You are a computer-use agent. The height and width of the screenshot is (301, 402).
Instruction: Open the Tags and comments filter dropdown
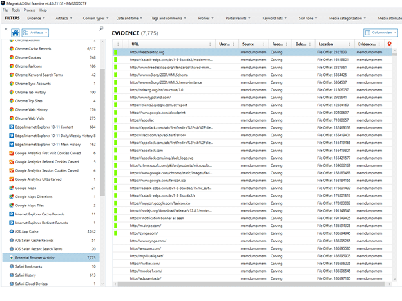pyautogui.click(x=169, y=18)
